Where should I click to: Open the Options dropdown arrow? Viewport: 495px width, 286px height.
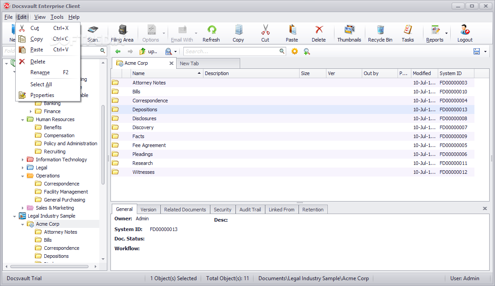click(x=164, y=33)
